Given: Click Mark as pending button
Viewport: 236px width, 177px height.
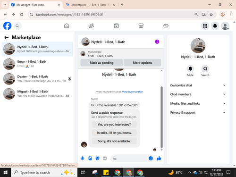Looking at the screenshot, I should [101, 63].
